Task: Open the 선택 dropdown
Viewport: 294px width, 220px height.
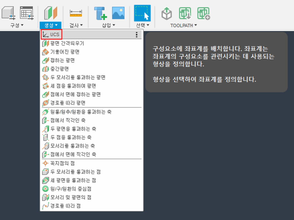Action: point(142,25)
